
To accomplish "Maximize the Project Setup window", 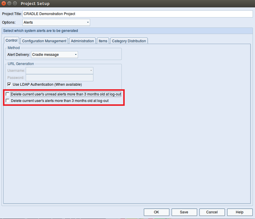I will [x=15, y=4].
